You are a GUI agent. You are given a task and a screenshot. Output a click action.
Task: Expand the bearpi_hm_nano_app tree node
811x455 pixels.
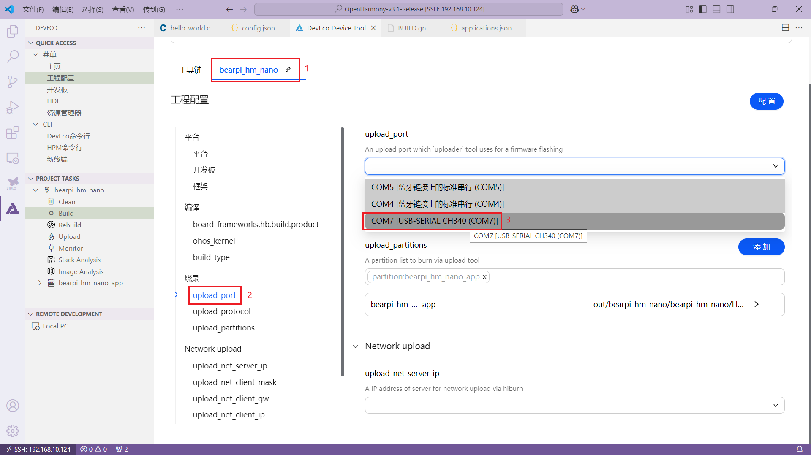[40, 283]
